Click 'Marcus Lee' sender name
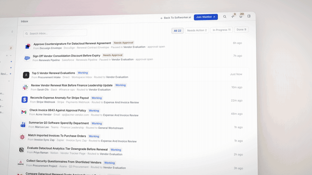Screen dimensions: 312x175 (x=42, y=127)
